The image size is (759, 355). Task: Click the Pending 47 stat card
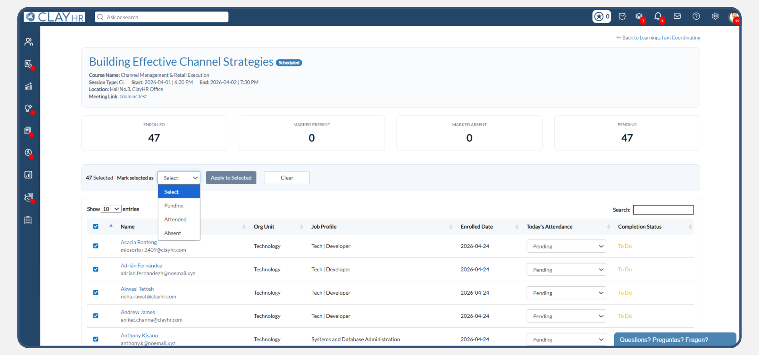[627, 133]
